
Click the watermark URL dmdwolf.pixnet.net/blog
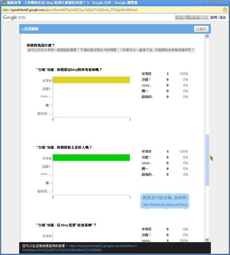(165, 204)
